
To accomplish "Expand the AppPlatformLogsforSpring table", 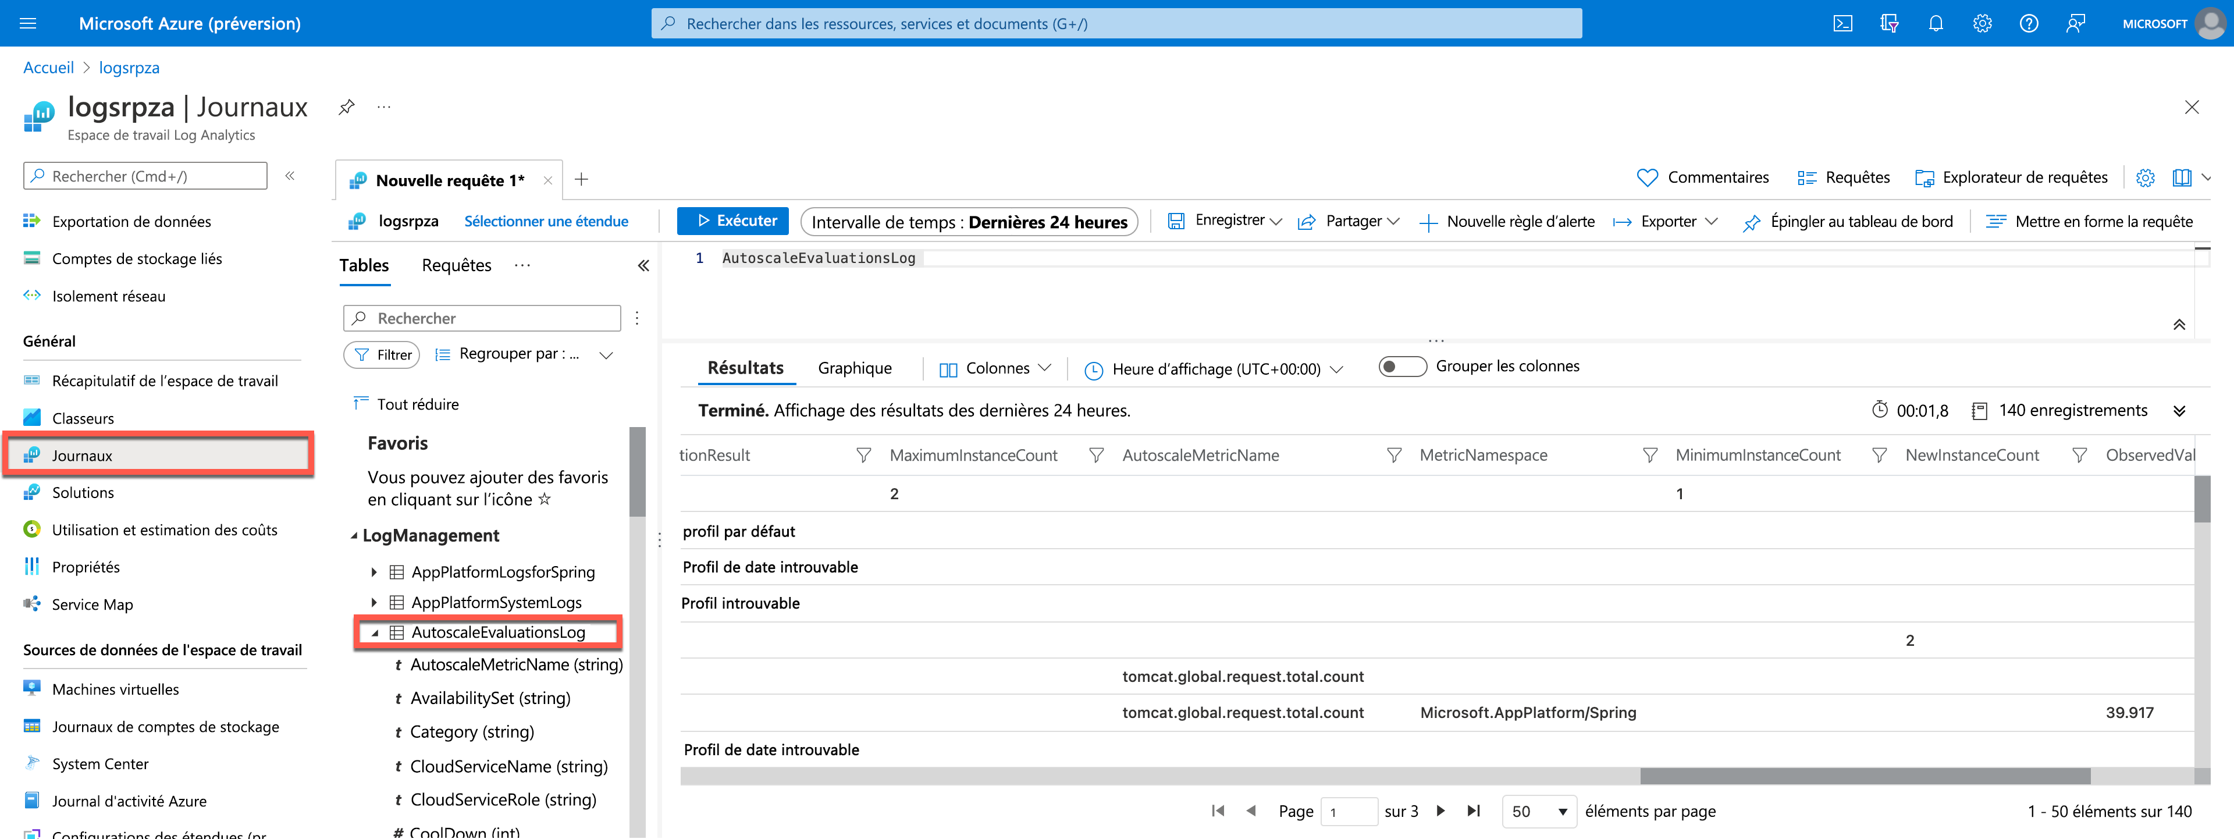I will [373, 572].
